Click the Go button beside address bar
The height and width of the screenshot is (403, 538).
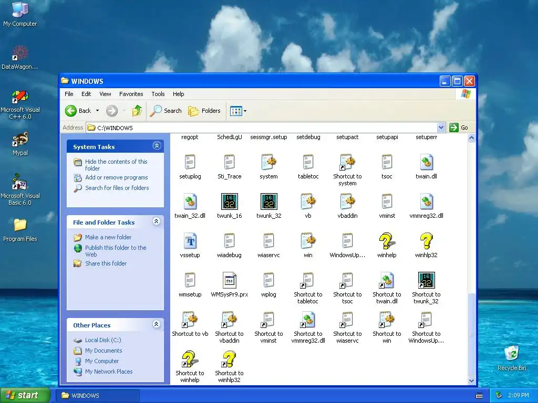[x=459, y=128]
